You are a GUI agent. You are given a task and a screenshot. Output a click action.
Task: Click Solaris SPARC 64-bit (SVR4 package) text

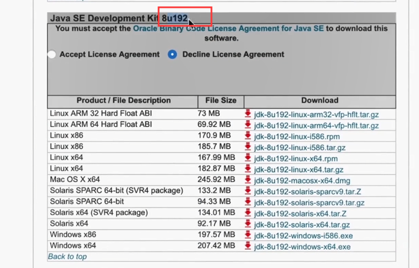116,190
